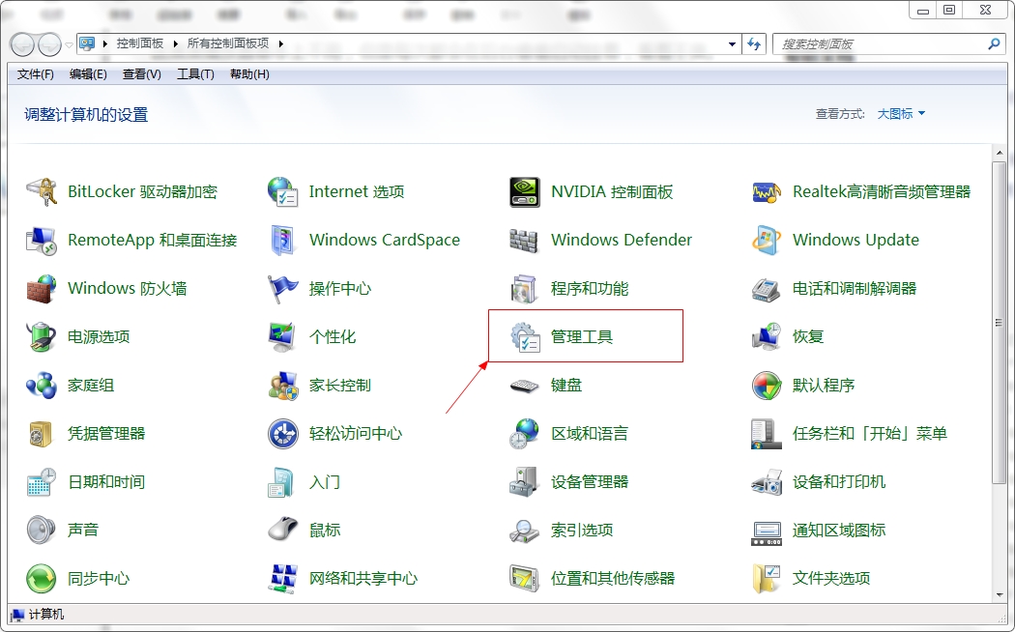The height and width of the screenshot is (632, 1015).
Task: Click the Forward navigation button
Action: [x=49, y=44]
